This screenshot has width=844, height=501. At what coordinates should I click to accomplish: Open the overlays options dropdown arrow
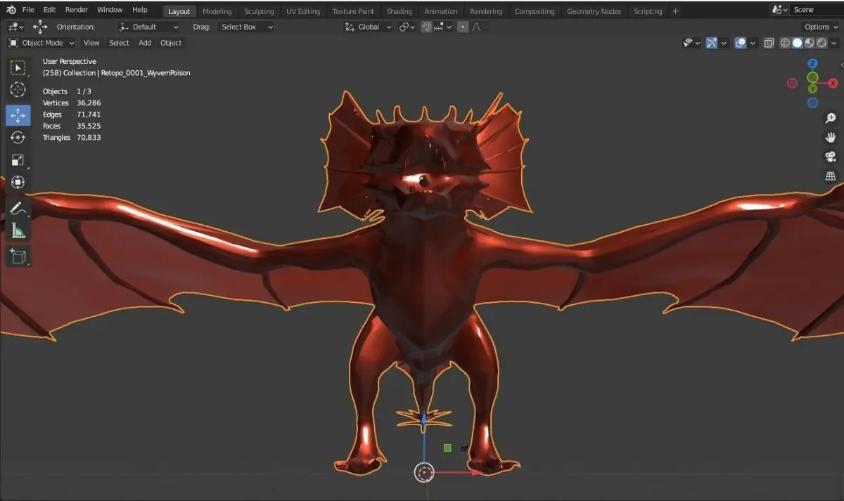(753, 43)
